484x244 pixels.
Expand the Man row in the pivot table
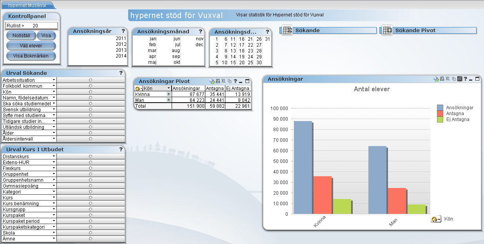click(169, 100)
